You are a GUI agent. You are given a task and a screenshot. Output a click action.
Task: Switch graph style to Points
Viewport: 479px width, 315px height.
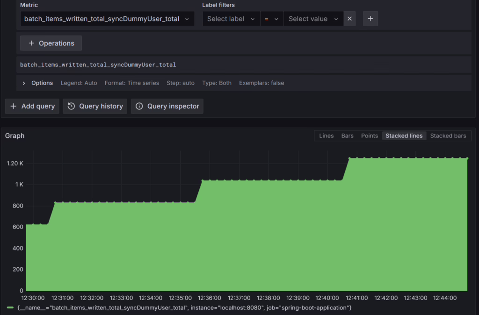tap(370, 136)
